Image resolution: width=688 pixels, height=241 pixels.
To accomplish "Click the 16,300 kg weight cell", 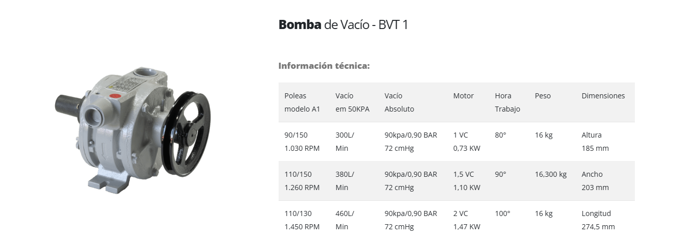I will pyautogui.click(x=551, y=174).
